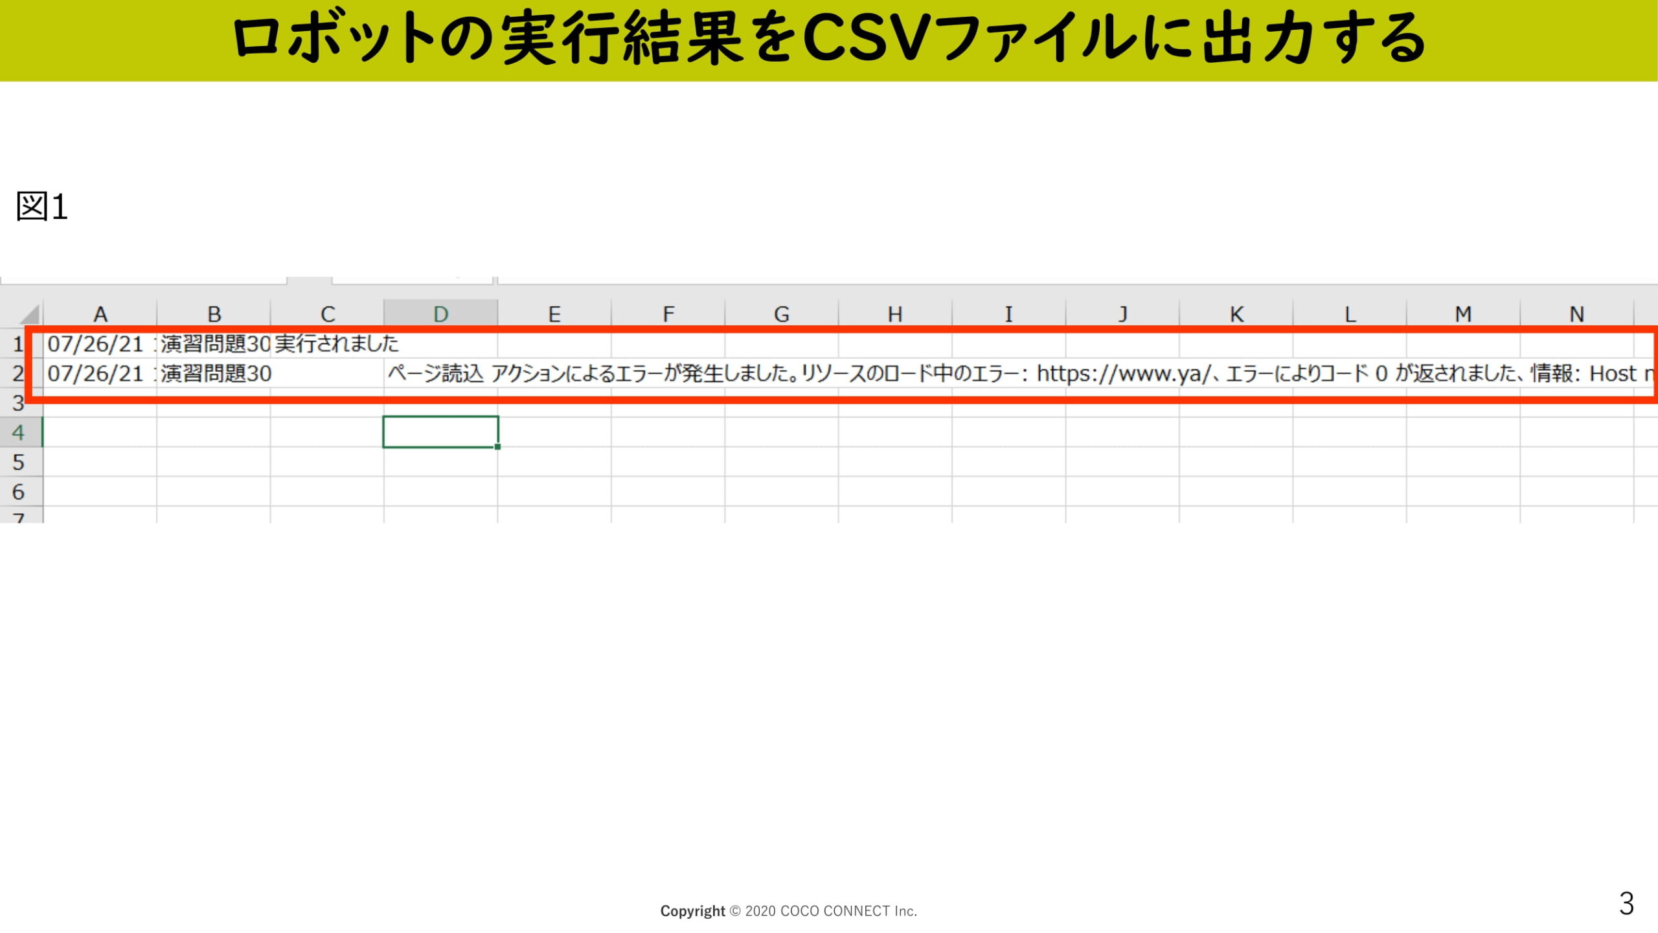This screenshot has height=933, width=1658.
Task: Select column I header
Action: click(1009, 314)
